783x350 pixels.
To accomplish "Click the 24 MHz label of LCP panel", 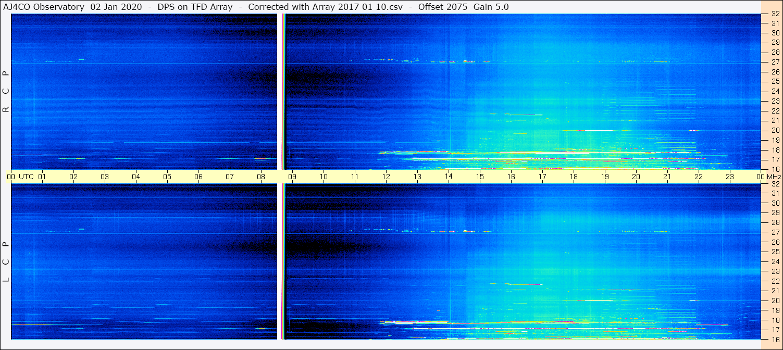I will (775, 261).
